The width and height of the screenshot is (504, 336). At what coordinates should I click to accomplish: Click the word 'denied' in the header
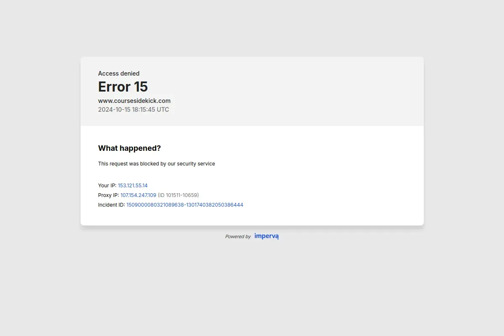pyautogui.click(x=130, y=73)
